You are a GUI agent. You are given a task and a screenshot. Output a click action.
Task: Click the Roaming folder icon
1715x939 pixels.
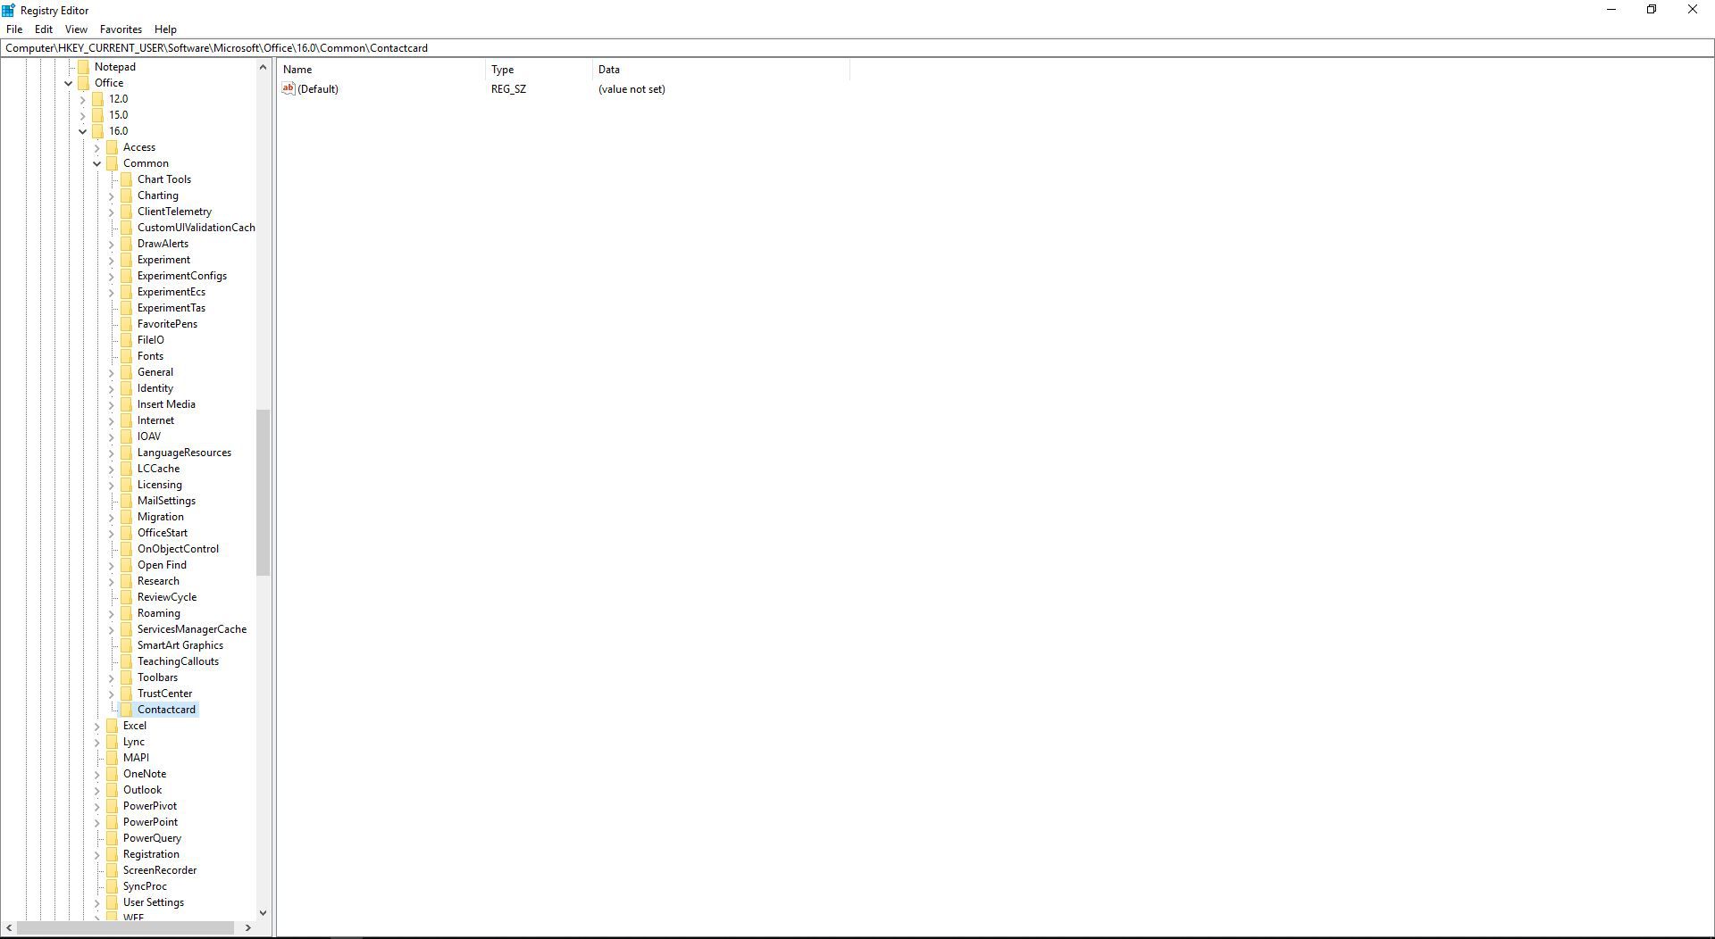coord(126,613)
